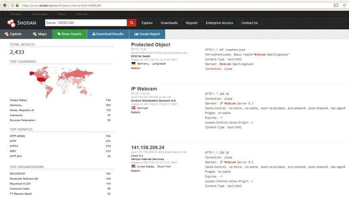Click the Server: WEBCAM search field
This screenshot has height=197, width=349.
tap(85, 23)
